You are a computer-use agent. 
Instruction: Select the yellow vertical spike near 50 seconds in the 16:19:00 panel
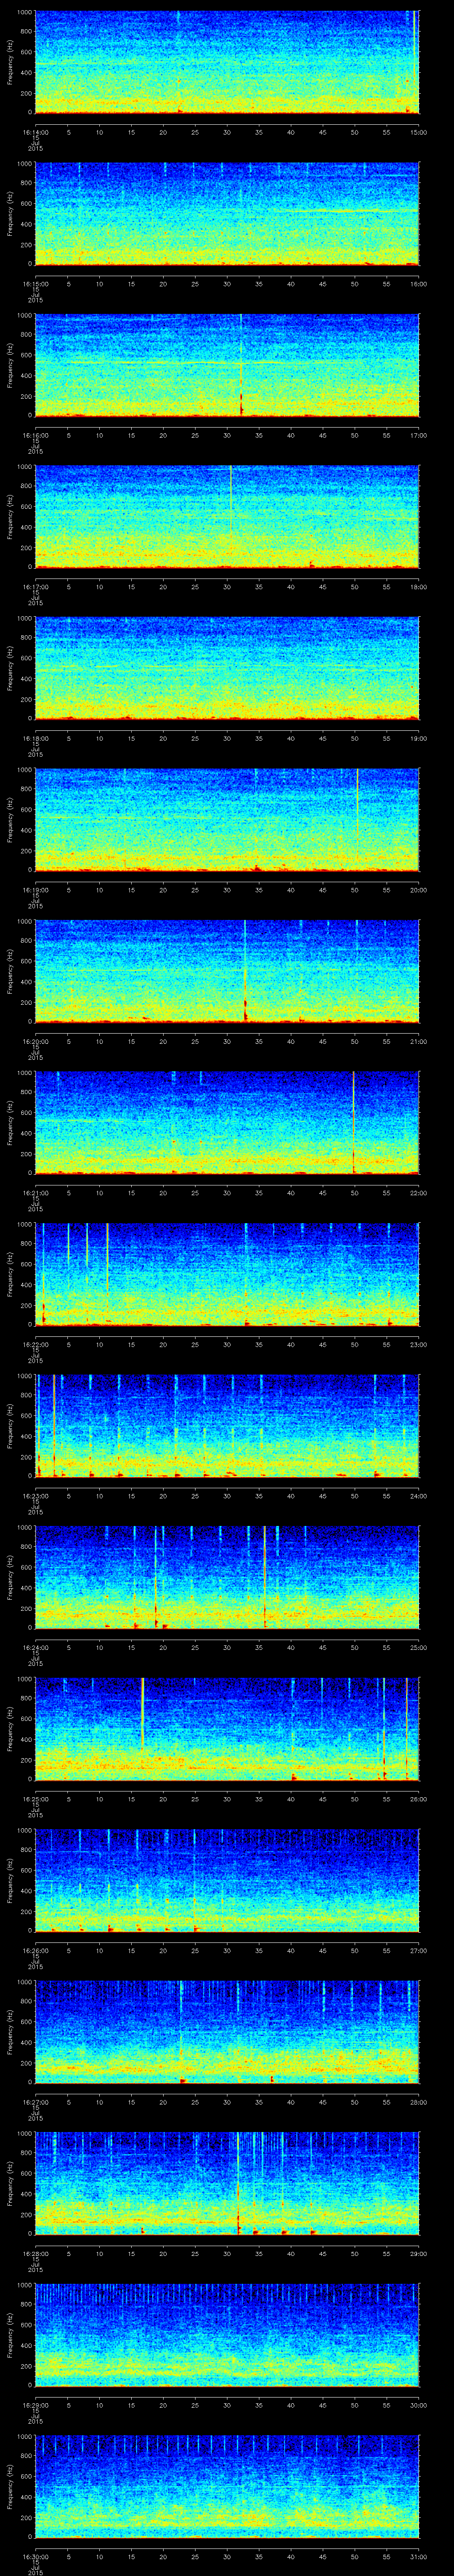(357, 818)
